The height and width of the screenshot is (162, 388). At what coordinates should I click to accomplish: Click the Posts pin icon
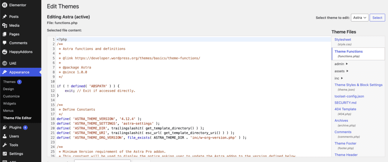click(5, 17)
